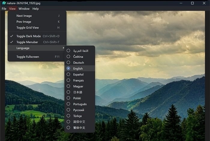This screenshot has height=141, width=210.
Task: Enter fullscreen via Toggle Fullscreen
Action: pyautogui.click(x=28, y=57)
